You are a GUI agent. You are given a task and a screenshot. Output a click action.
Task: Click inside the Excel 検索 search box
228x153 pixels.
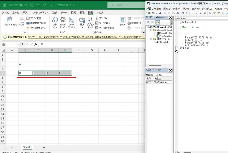tap(127, 5)
